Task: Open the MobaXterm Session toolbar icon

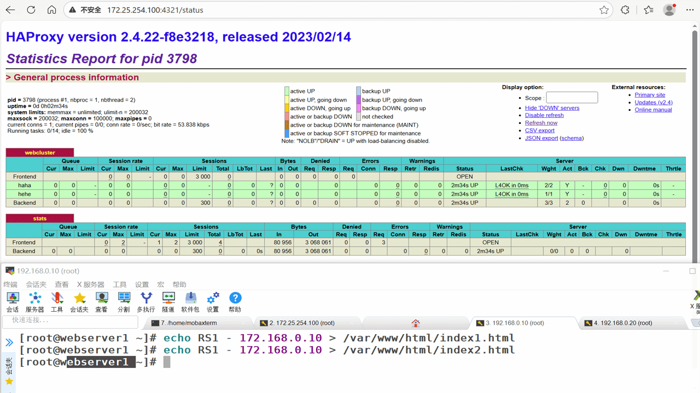Action: click(x=13, y=302)
